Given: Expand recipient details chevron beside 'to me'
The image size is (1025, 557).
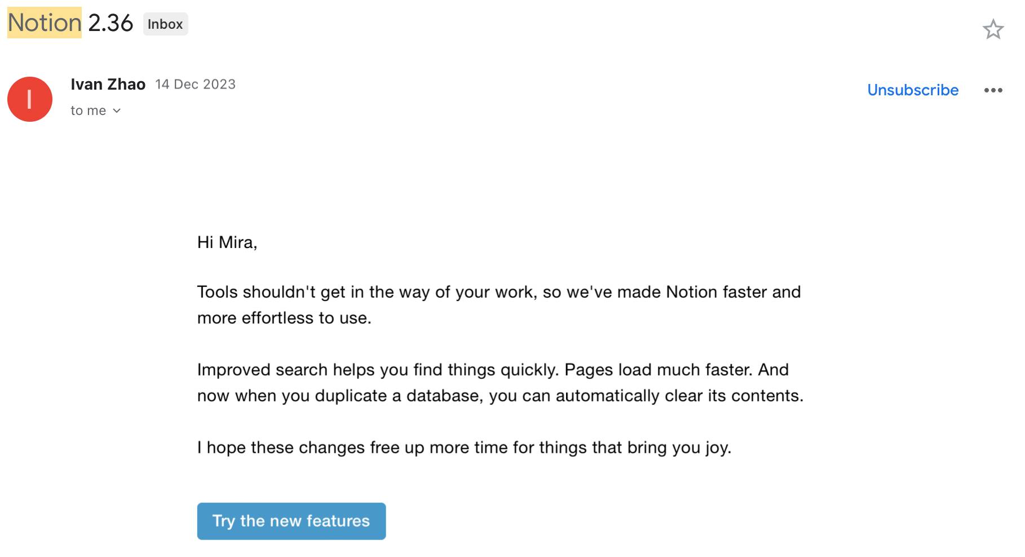Looking at the screenshot, I should (117, 111).
